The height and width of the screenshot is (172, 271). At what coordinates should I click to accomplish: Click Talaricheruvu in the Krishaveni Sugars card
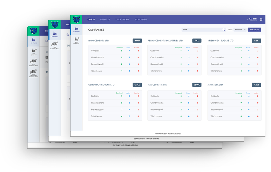216,71
